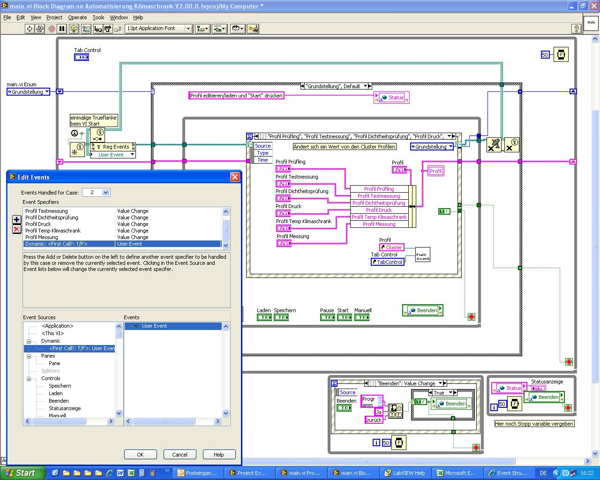Click the Wait (ms) watch icon at the top right
Image resolution: width=600 pixels, height=480 pixels.
pyautogui.click(x=561, y=54)
